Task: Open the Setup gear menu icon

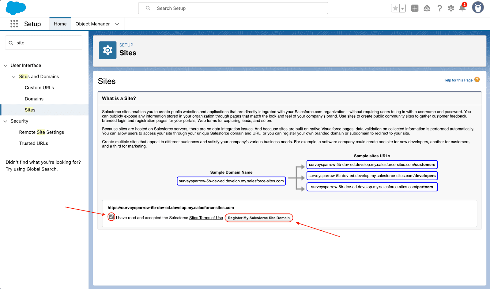Action: (x=451, y=8)
